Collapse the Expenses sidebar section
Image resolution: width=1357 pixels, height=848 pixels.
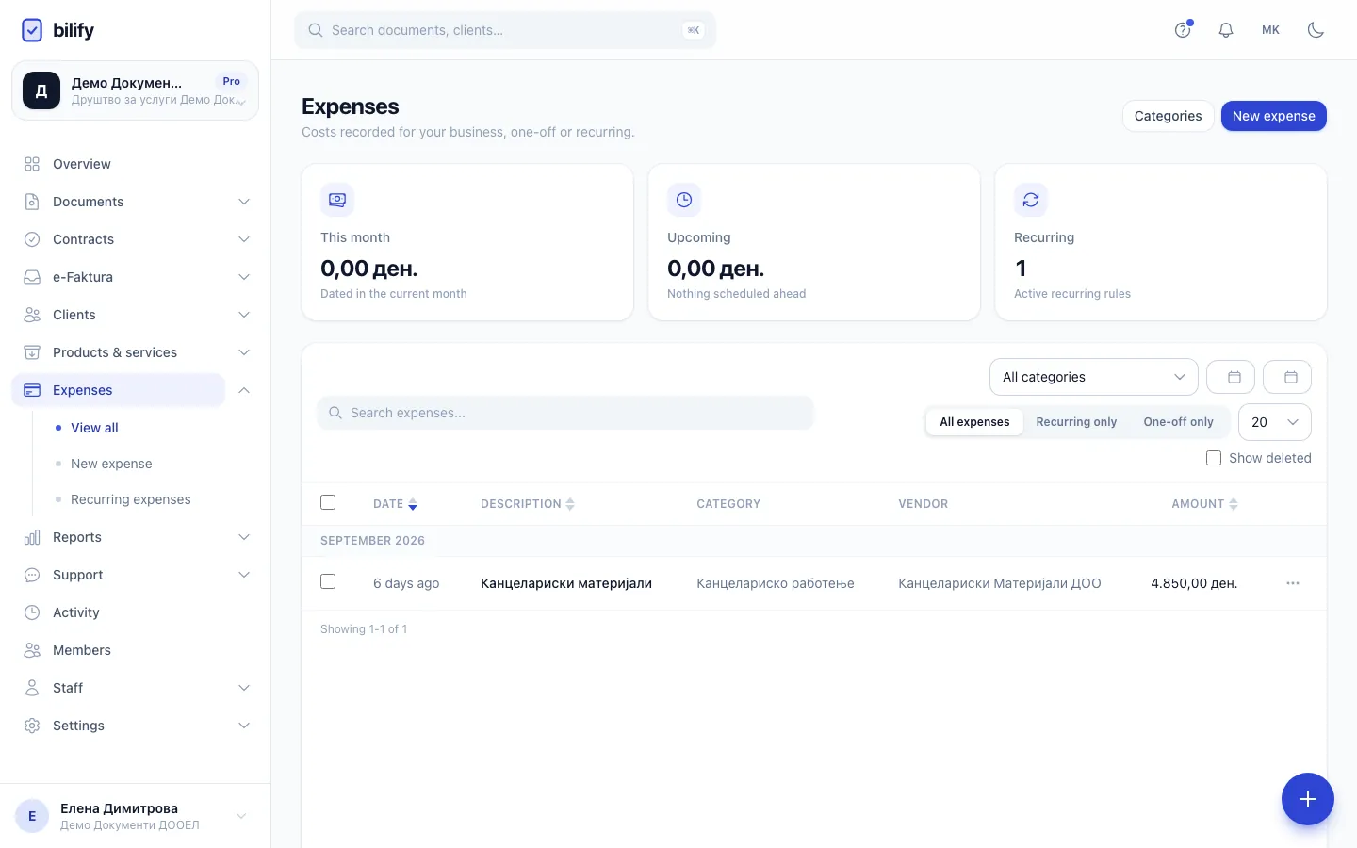click(244, 390)
